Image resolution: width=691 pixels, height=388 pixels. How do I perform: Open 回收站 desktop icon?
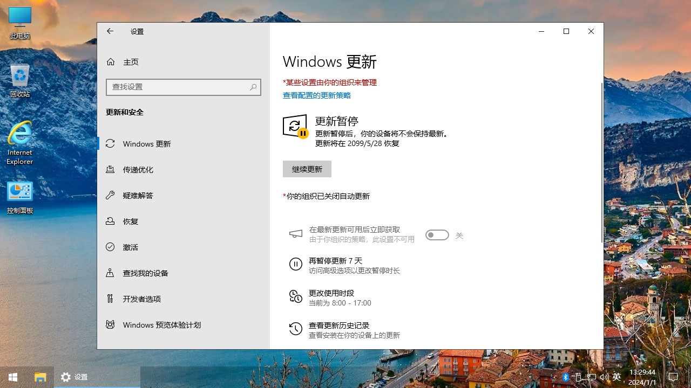pos(20,81)
